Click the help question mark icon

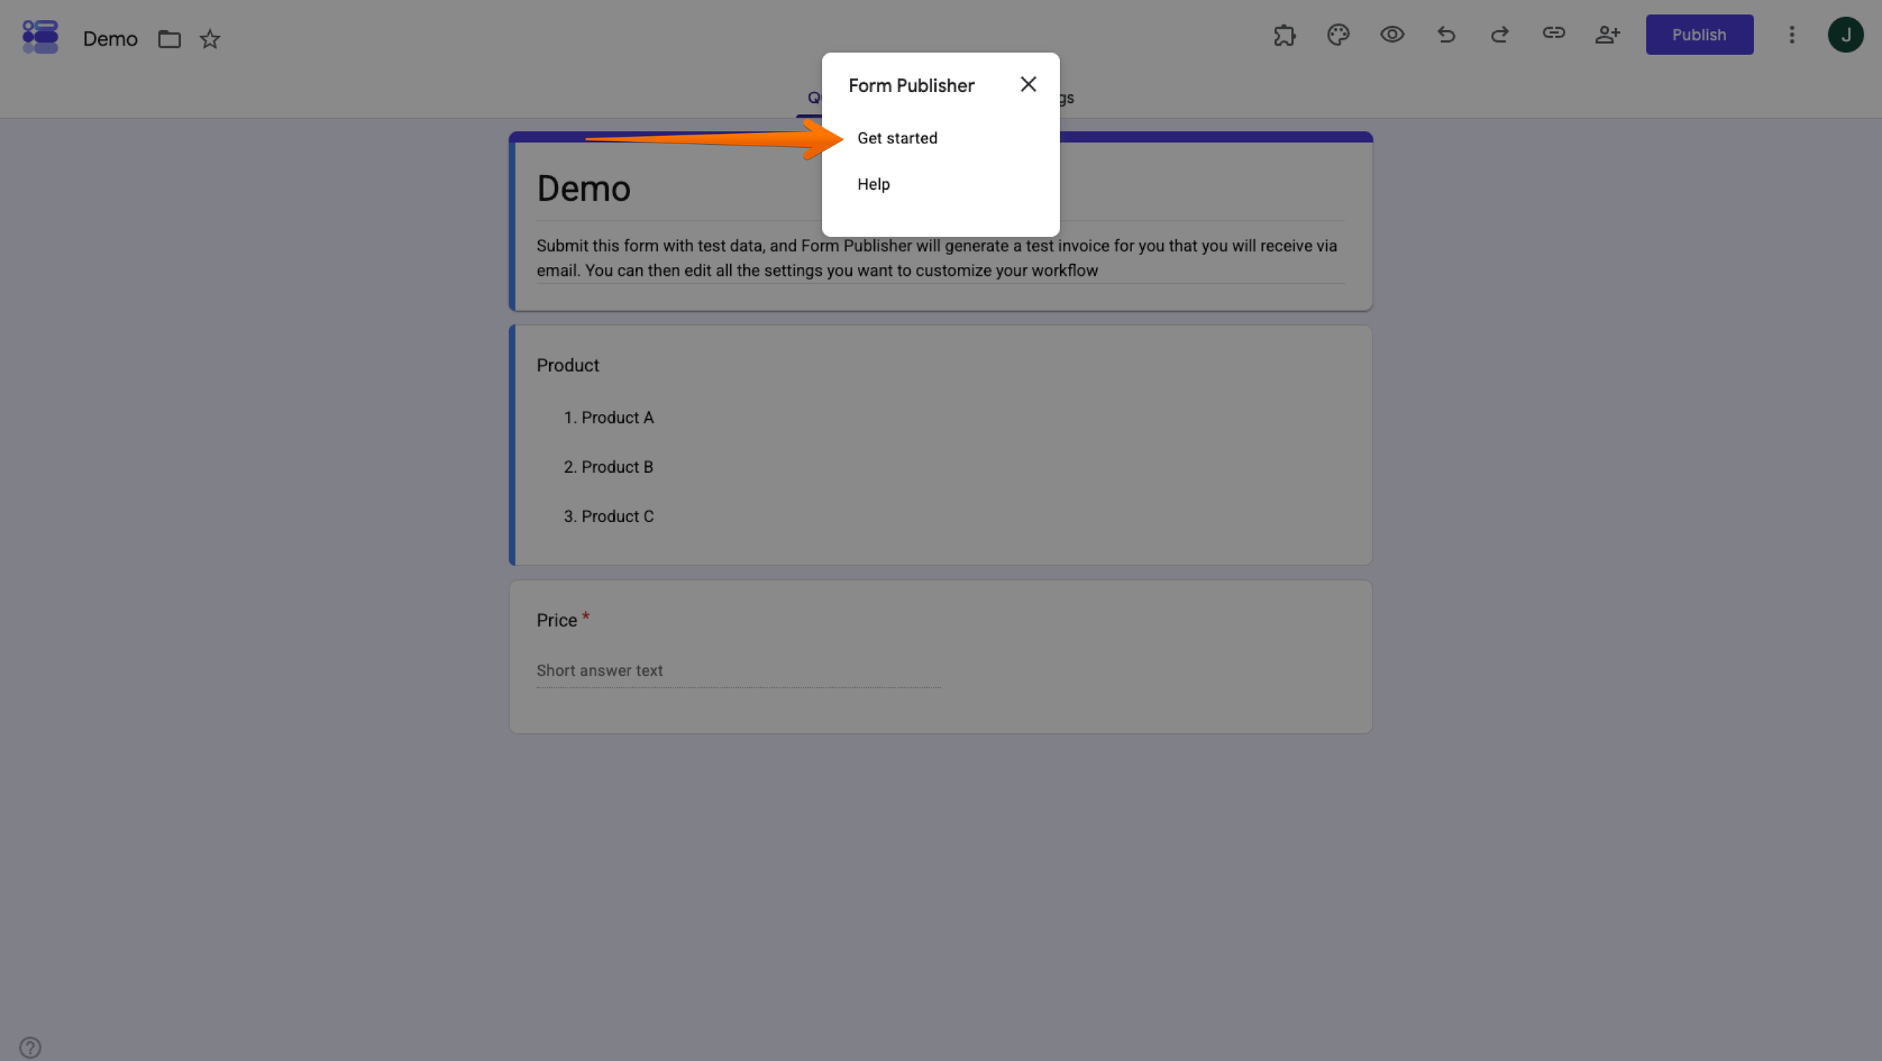[30, 1046]
